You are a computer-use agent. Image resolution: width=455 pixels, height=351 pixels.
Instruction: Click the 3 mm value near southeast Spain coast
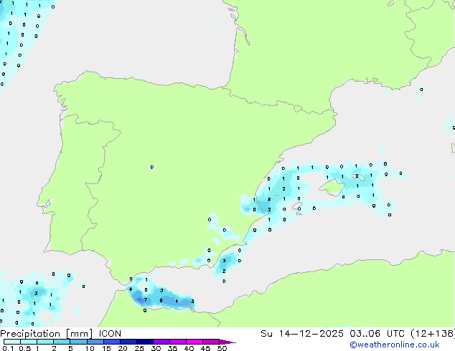tap(225, 261)
